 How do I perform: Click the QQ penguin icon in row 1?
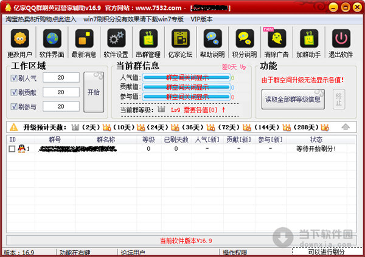tap(21, 148)
